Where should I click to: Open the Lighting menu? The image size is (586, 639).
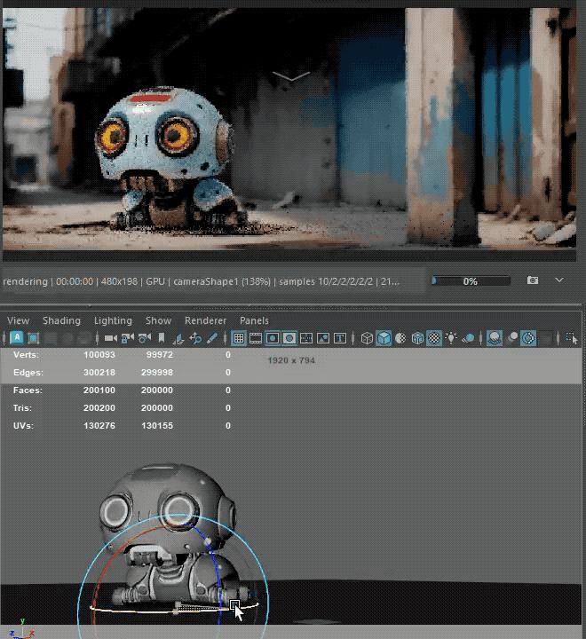[113, 320]
